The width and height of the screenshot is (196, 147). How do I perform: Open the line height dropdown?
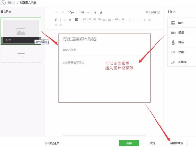click(124, 20)
